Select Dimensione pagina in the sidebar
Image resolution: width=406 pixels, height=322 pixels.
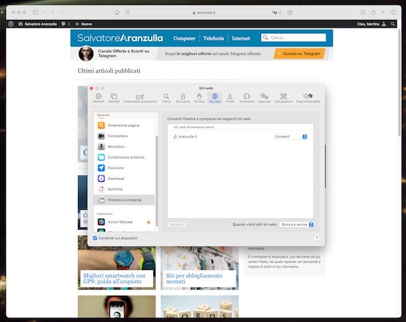click(x=124, y=125)
